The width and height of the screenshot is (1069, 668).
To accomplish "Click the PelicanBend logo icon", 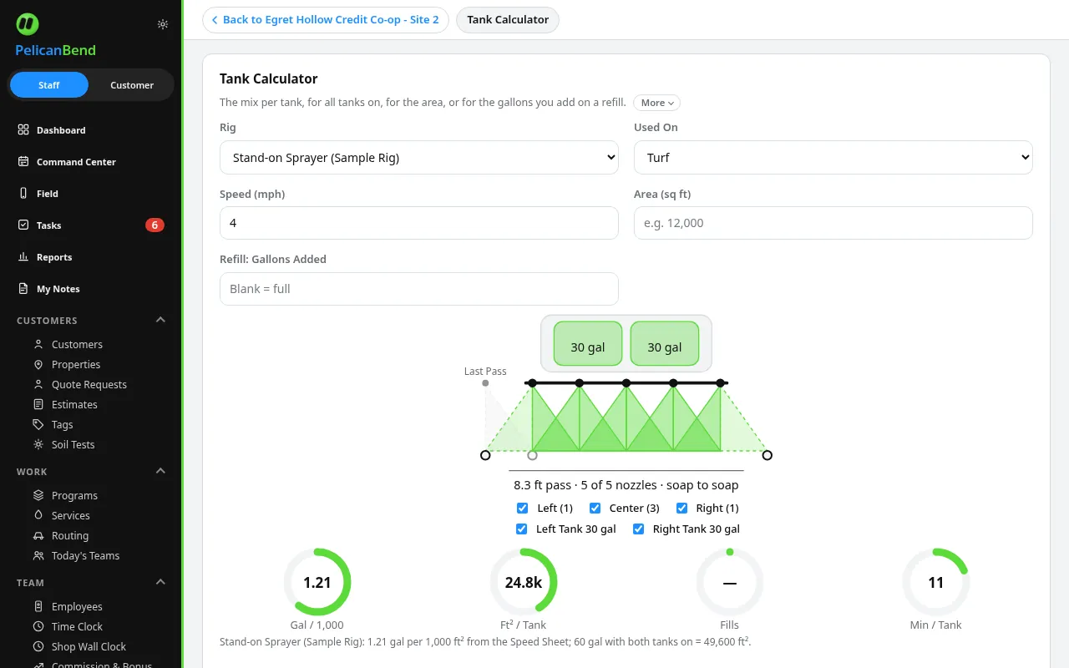I will (x=27, y=24).
